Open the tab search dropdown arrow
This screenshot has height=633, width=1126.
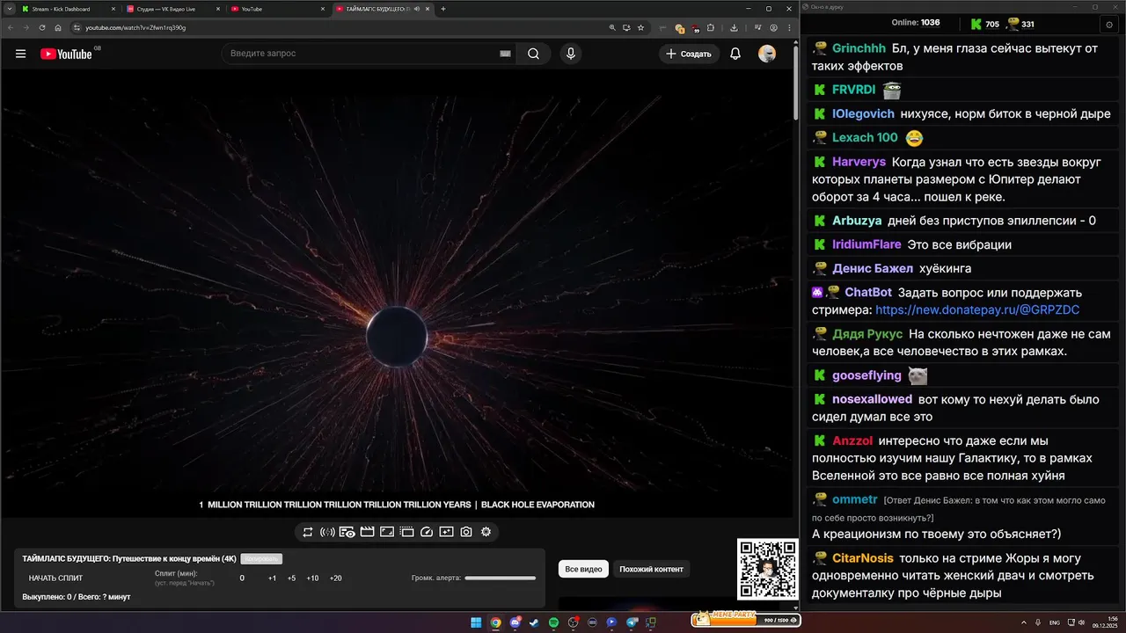pos(8,9)
